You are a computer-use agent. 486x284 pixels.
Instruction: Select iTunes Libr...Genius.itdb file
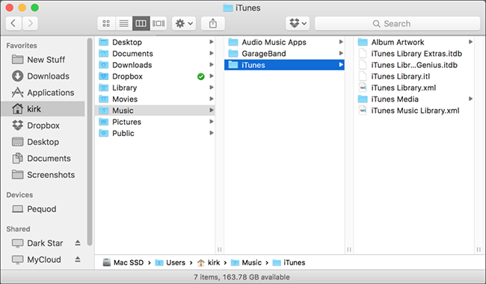(414, 65)
